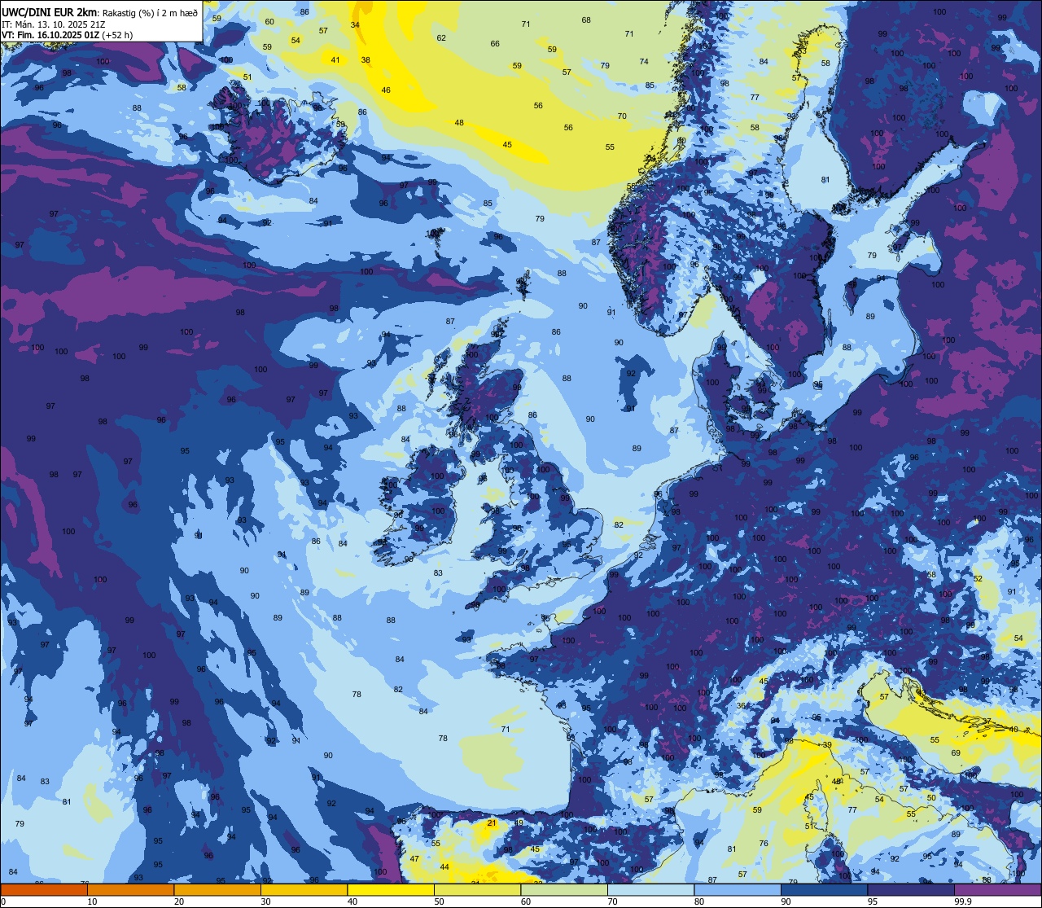The height and width of the screenshot is (908, 1042).
Task: Click the map value '76' in the Mediterranean
Action: (764, 844)
